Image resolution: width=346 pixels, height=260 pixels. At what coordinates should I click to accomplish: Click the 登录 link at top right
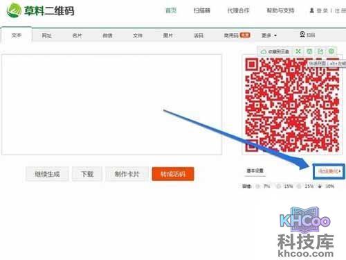pos(322,10)
